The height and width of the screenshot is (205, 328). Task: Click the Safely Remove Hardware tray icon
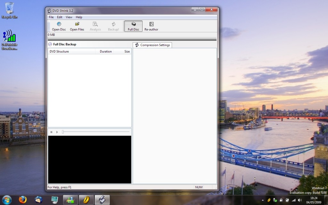(x=275, y=200)
